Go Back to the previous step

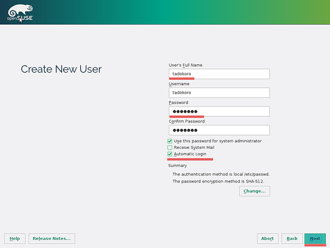tap(292, 238)
